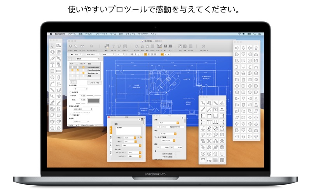The height and width of the screenshot is (194, 311).
Task: Open the フォーマット dropdown in dimension panel
Action: [134, 152]
